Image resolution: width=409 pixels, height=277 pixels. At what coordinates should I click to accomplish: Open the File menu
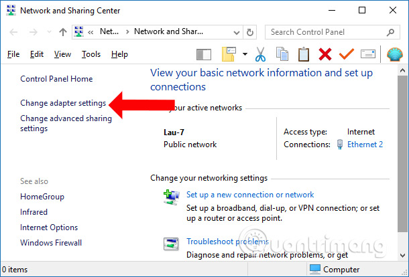tap(13, 54)
